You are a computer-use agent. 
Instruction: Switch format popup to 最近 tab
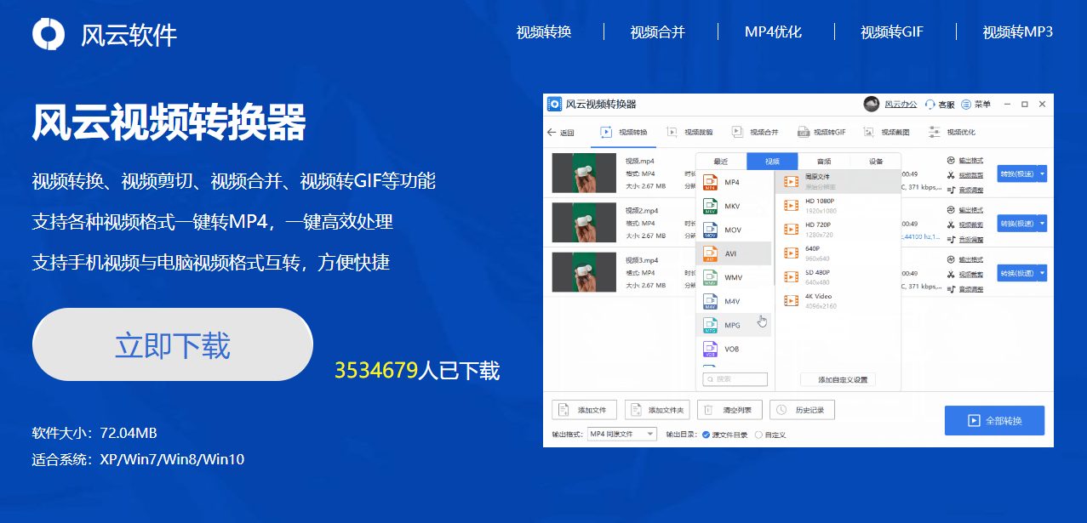721,162
